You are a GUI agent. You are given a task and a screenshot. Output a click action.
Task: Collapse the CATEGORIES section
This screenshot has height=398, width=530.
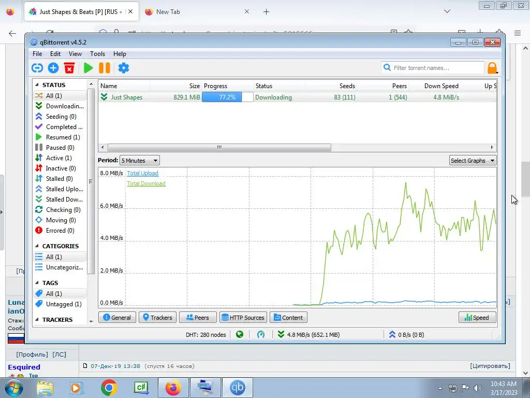coord(37,246)
